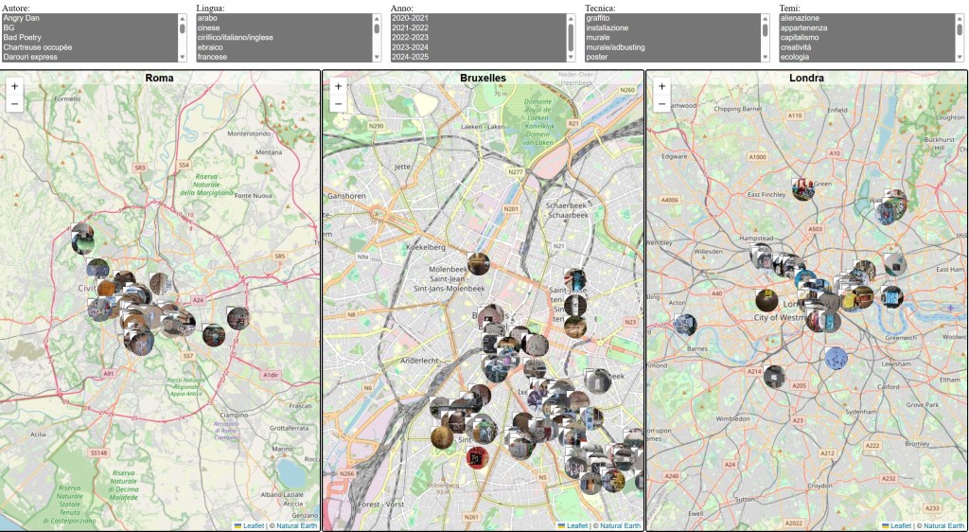Open the Leaflet link on the Roma map
Image resolution: width=969 pixels, height=532 pixels.
click(254, 525)
